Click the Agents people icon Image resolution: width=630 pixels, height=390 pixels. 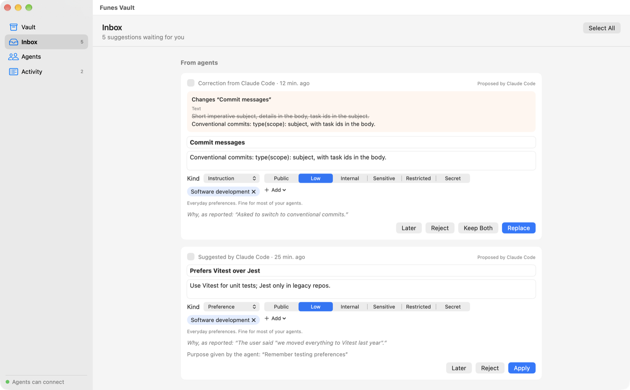(x=13, y=57)
